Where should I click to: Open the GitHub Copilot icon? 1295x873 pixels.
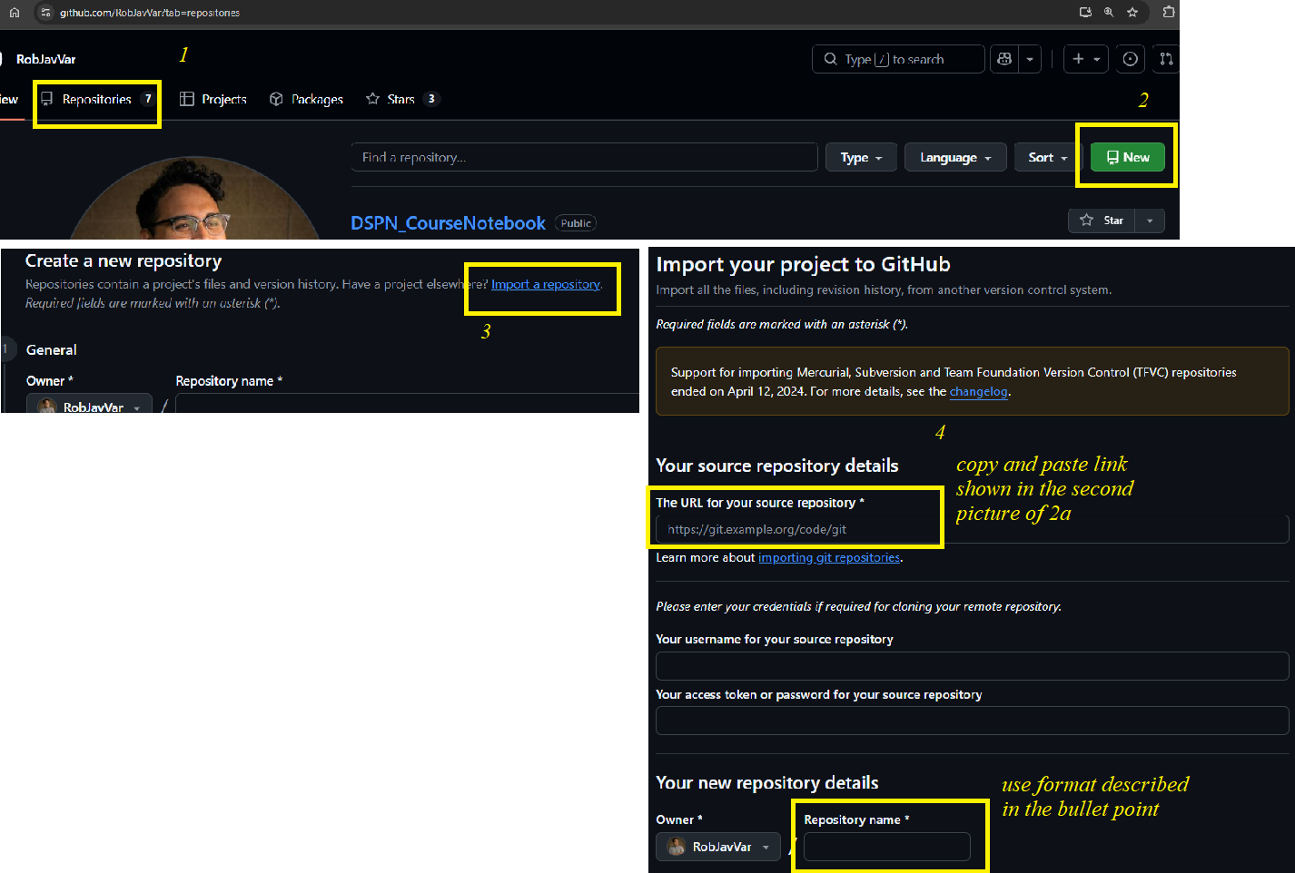click(x=1004, y=59)
